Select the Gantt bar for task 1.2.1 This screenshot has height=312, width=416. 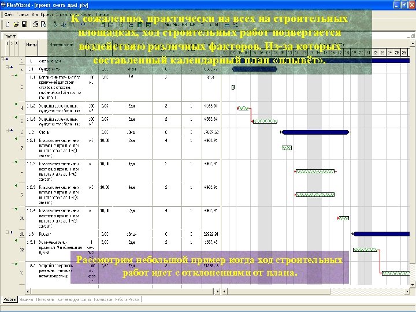tap(287, 148)
